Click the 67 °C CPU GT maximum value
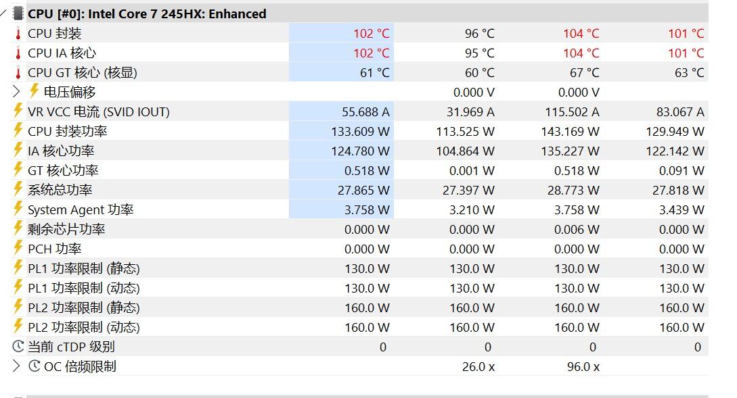This screenshot has width=737, height=398. click(x=584, y=73)
